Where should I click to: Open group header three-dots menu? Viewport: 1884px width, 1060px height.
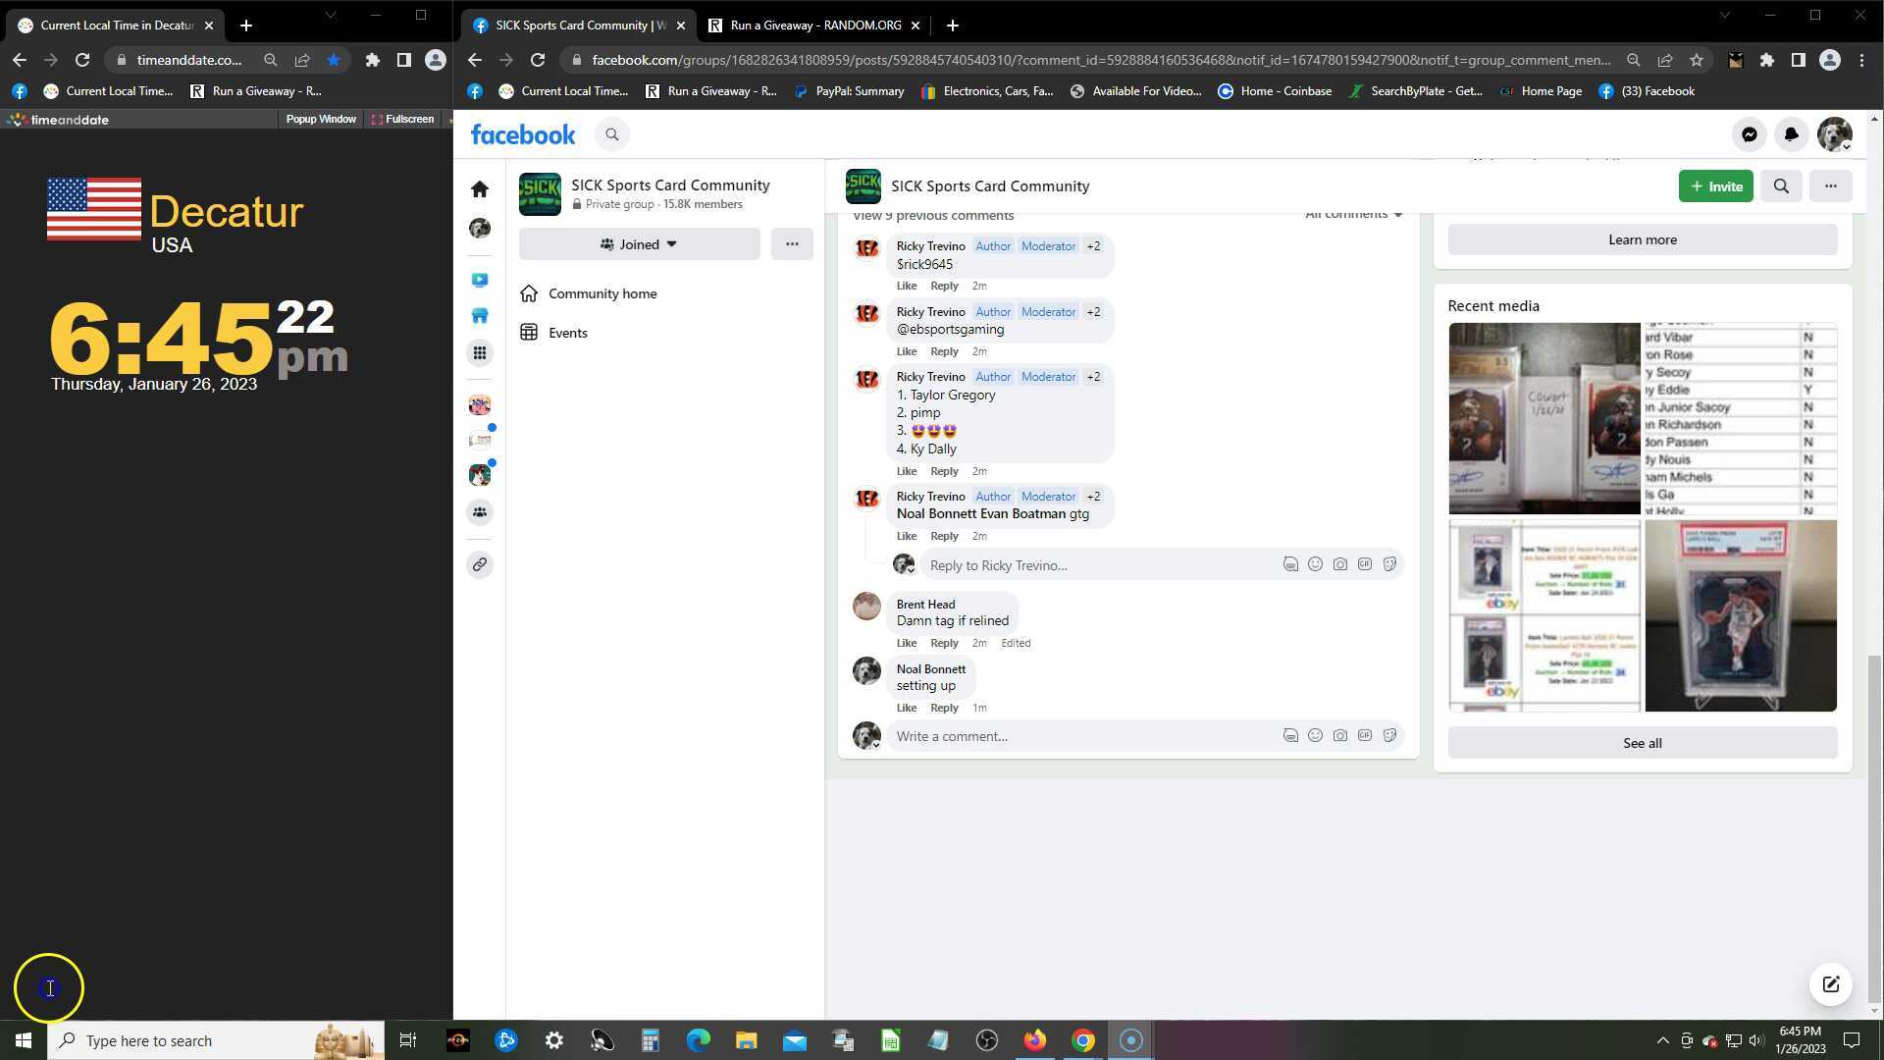(1830, 186)
